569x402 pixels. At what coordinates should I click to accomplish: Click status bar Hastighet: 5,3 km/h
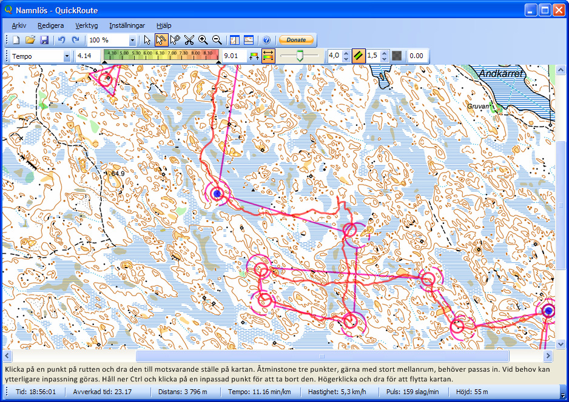coord(337,392)
